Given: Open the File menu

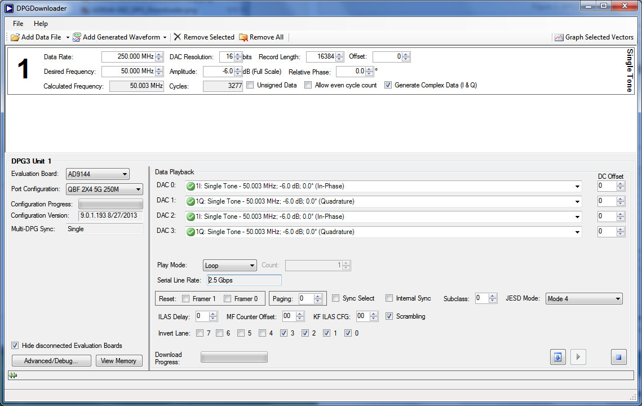Looking at the screenshot, I should click(x=18, y=24).
